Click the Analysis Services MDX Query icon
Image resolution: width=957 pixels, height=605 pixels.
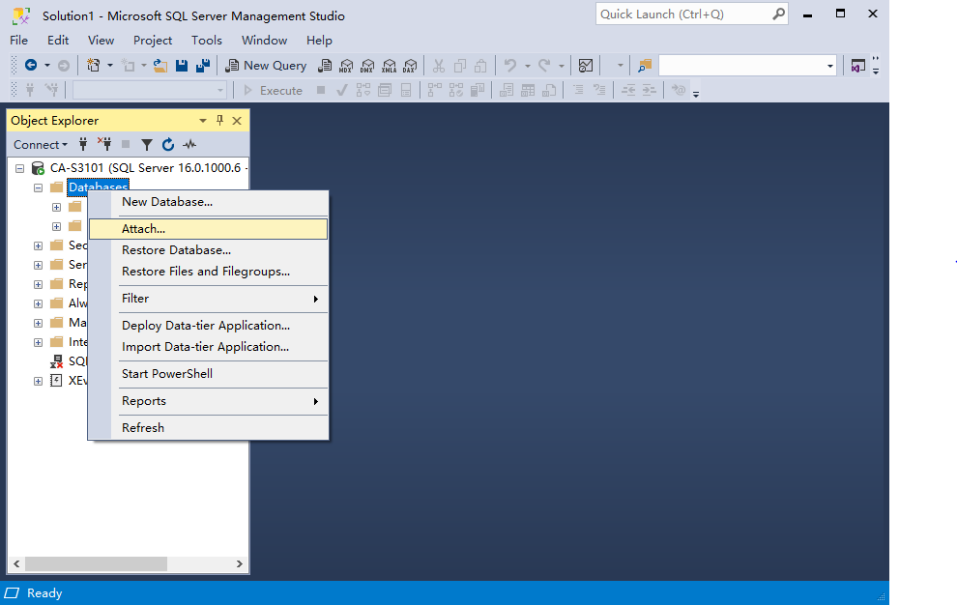[x=346, y=66]
